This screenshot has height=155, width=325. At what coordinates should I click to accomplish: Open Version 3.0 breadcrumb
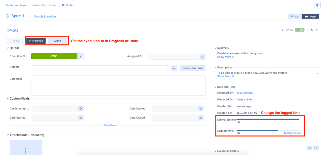click(38, 6)
